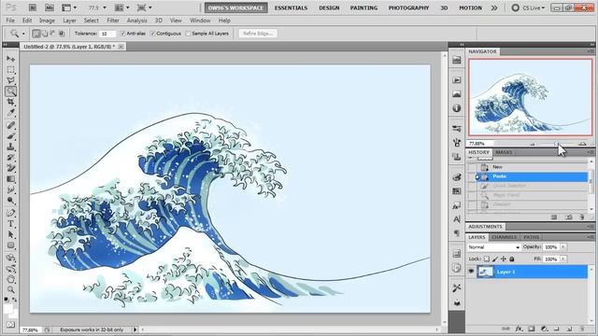Select the Dodge tool
The width and height of the screenshot is (598, 336).
pos(10,201)
